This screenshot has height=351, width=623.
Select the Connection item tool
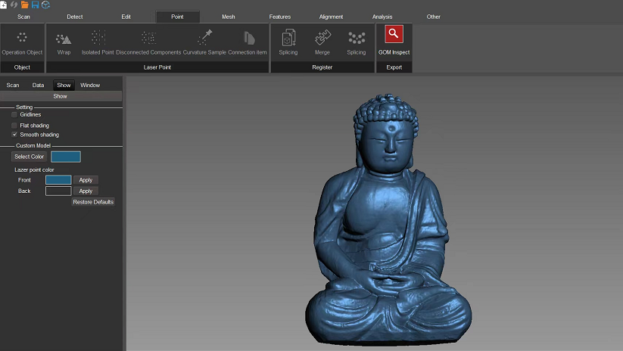point(247,43)
